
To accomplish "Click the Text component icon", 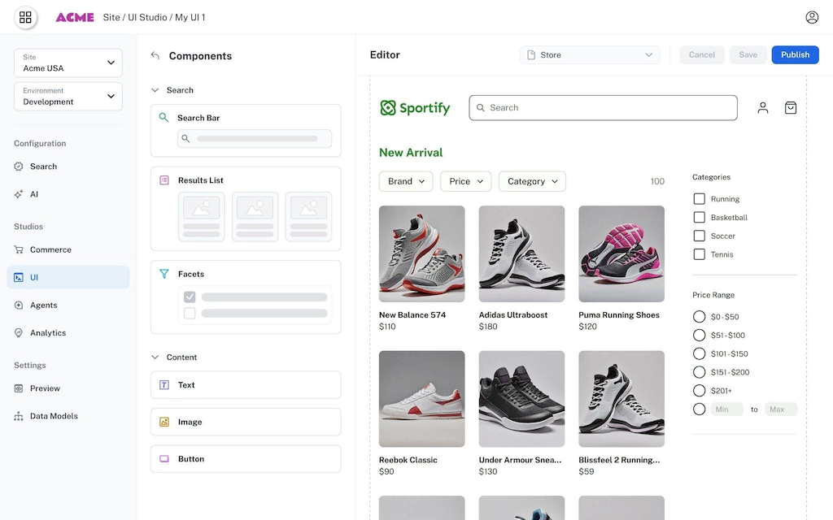I will coord(164,384).
